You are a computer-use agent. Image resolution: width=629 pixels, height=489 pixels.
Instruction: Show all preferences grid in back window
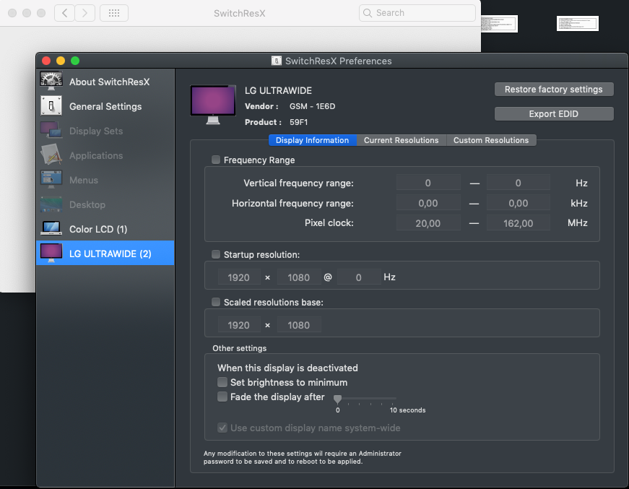click(x=114, y=13)
